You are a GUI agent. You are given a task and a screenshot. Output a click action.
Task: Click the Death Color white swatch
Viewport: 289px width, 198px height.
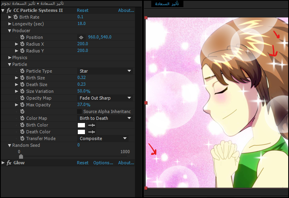[x=81, y=132]
